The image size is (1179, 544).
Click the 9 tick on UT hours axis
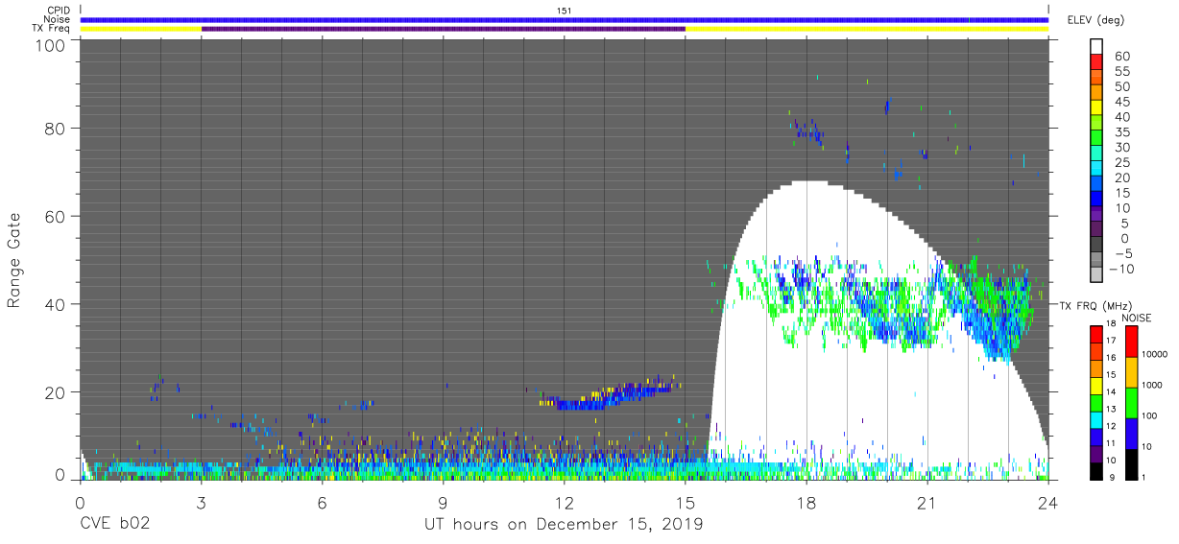(x=444, y=504)
